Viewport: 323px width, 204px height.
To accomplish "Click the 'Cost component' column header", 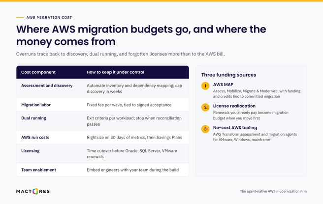I will pos(38,72).
